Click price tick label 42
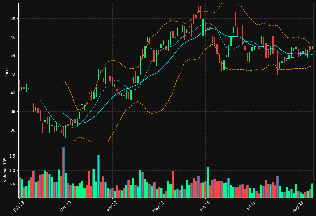This screenshot has height=216, width=316. 13,75
